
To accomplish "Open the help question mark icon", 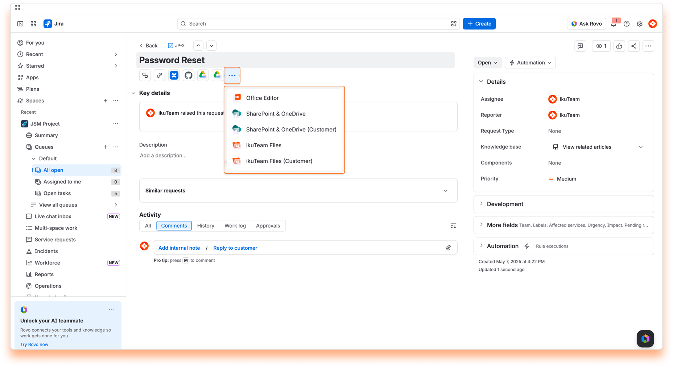I will click(627, 24).
